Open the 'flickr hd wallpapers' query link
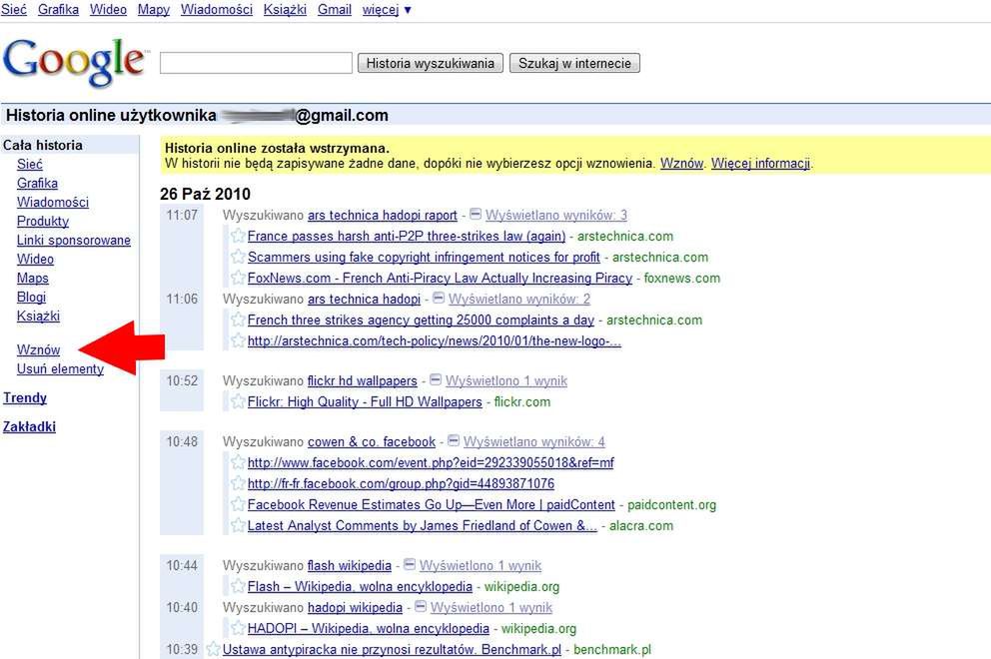 (x=363, y=381)
